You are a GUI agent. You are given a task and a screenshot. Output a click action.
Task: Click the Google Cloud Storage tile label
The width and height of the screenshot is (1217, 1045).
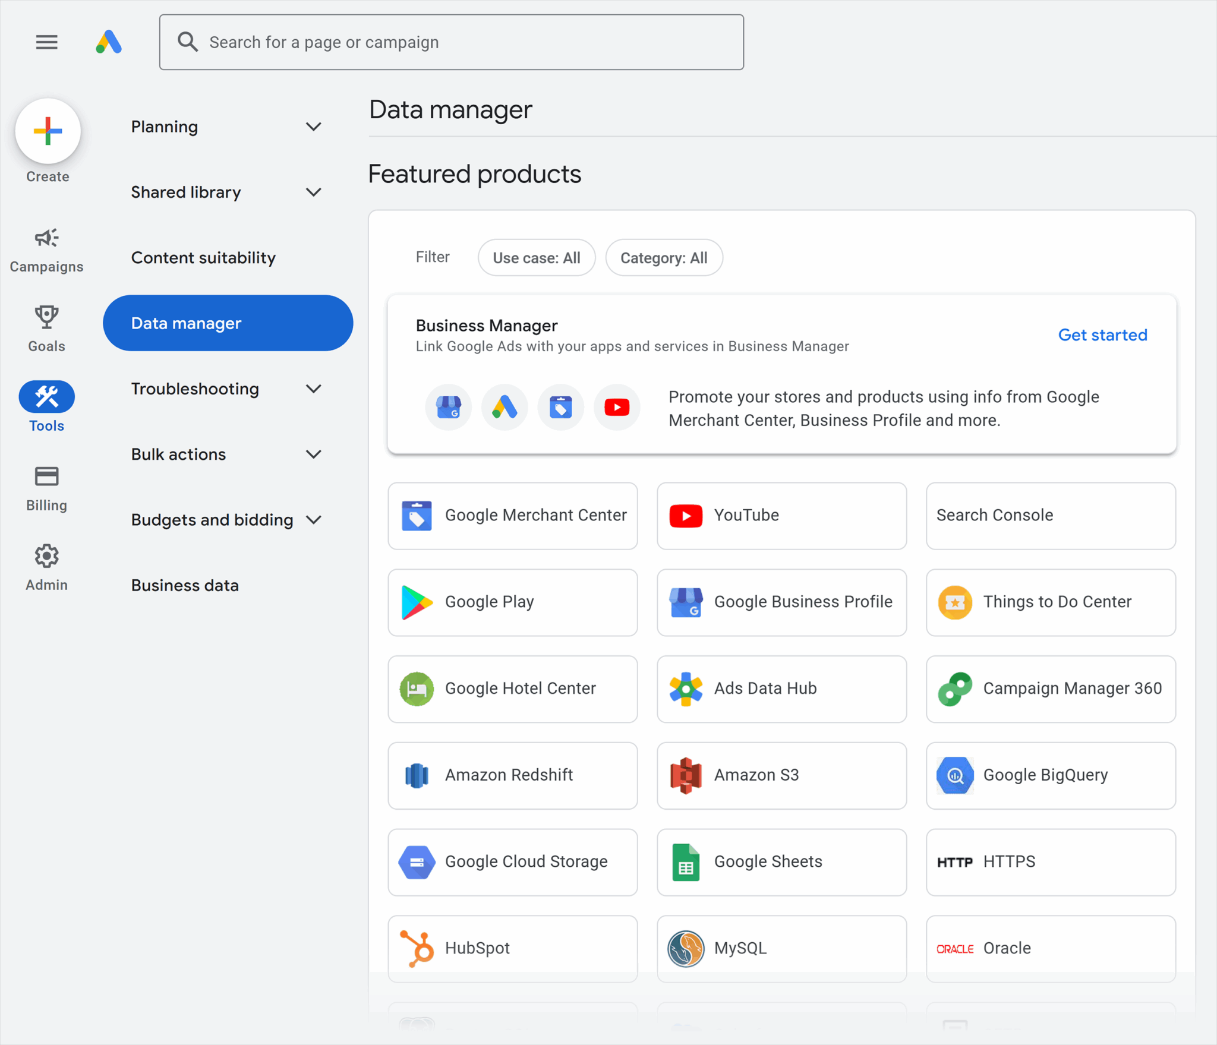tap(526, 862)
